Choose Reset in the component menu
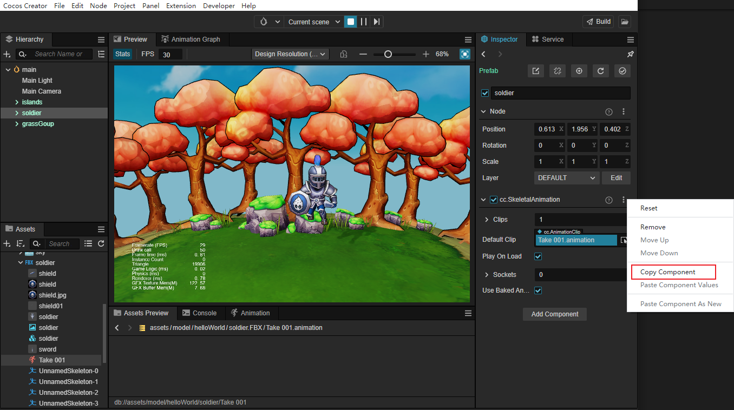Viewport: 734px width, 410px height. (649, 208)
